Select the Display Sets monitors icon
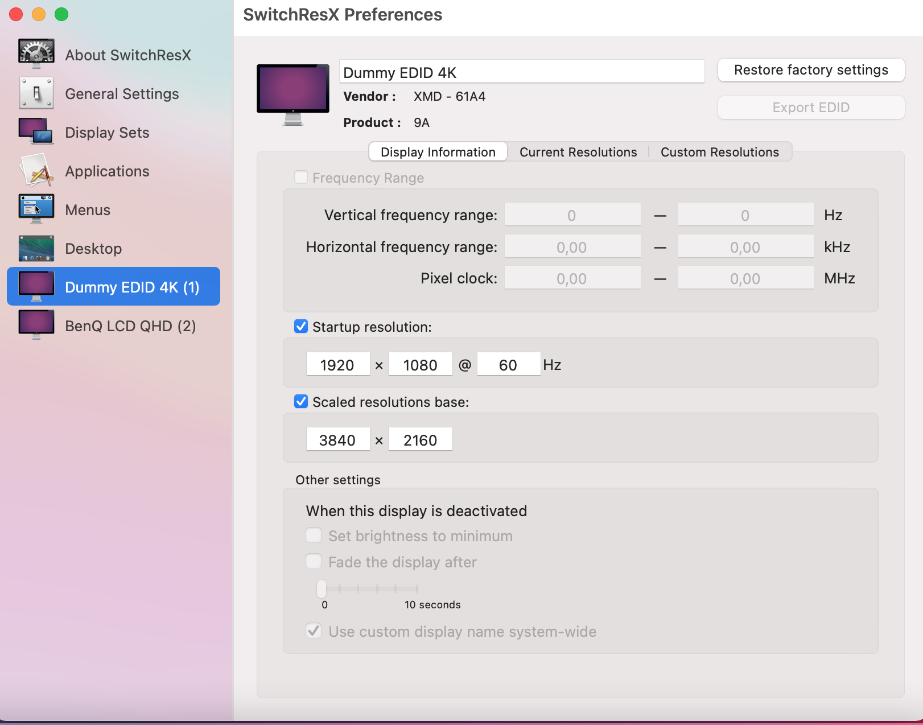The image size is (923, 725). [x=36, y=131]
